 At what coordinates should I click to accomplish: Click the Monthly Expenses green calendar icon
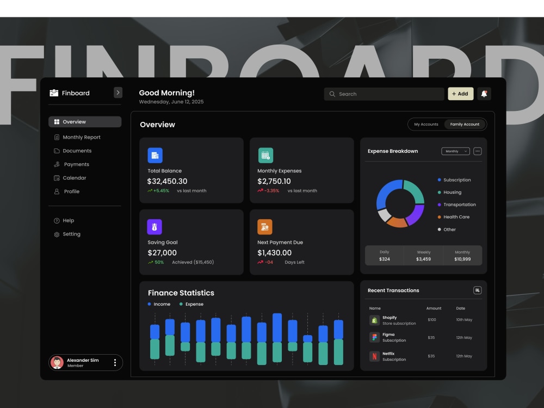tap(265, 156)
